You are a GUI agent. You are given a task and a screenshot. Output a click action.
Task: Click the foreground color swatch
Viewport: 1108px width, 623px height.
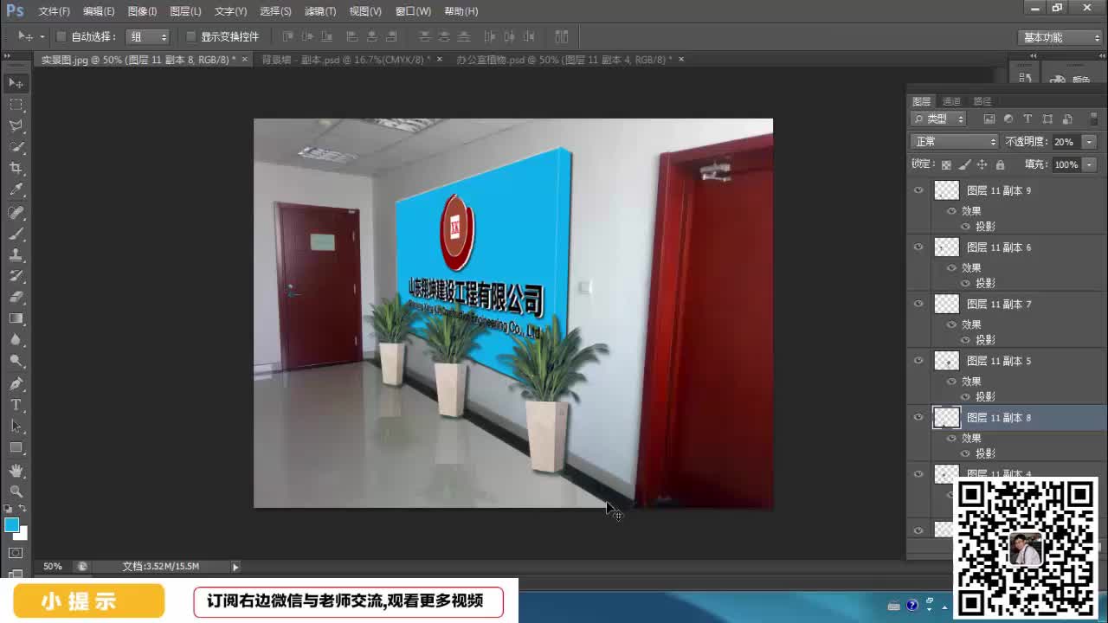(x=11, y=523)
